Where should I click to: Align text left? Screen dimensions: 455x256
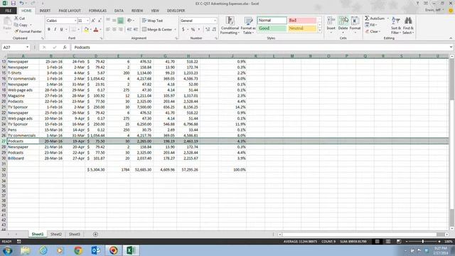(108, 29)
